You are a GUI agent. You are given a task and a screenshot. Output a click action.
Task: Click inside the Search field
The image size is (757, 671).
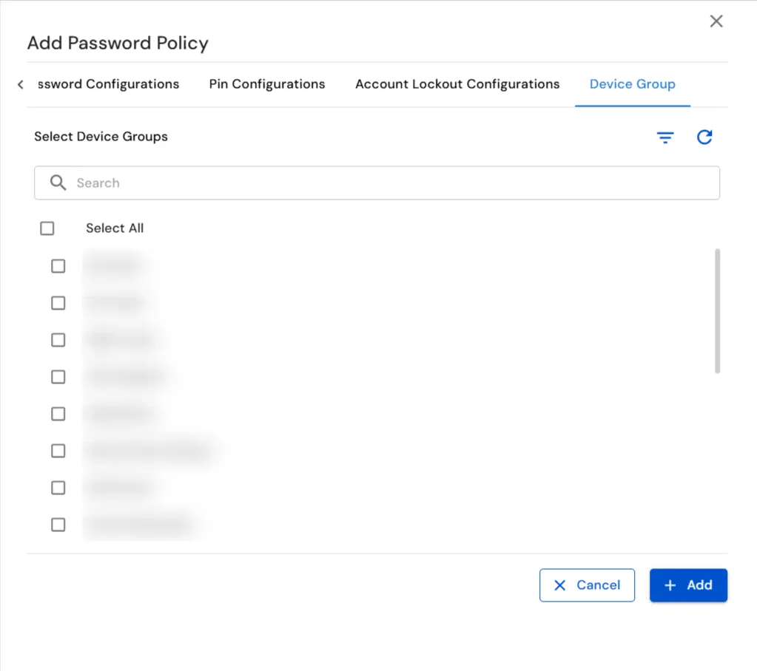(x=296, y=183)
